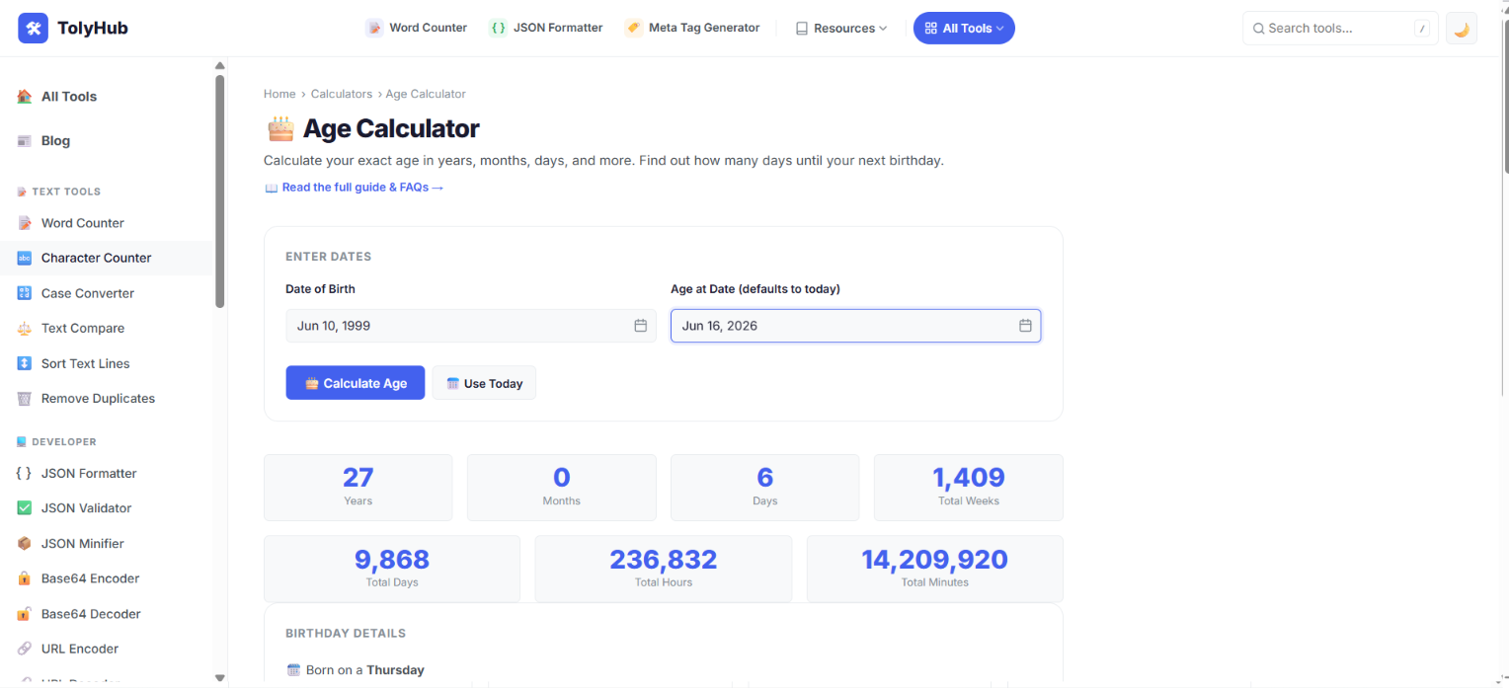Select Case Converter in sidebar
This screenshot has height=691, width=1509.
pos(107,293)
